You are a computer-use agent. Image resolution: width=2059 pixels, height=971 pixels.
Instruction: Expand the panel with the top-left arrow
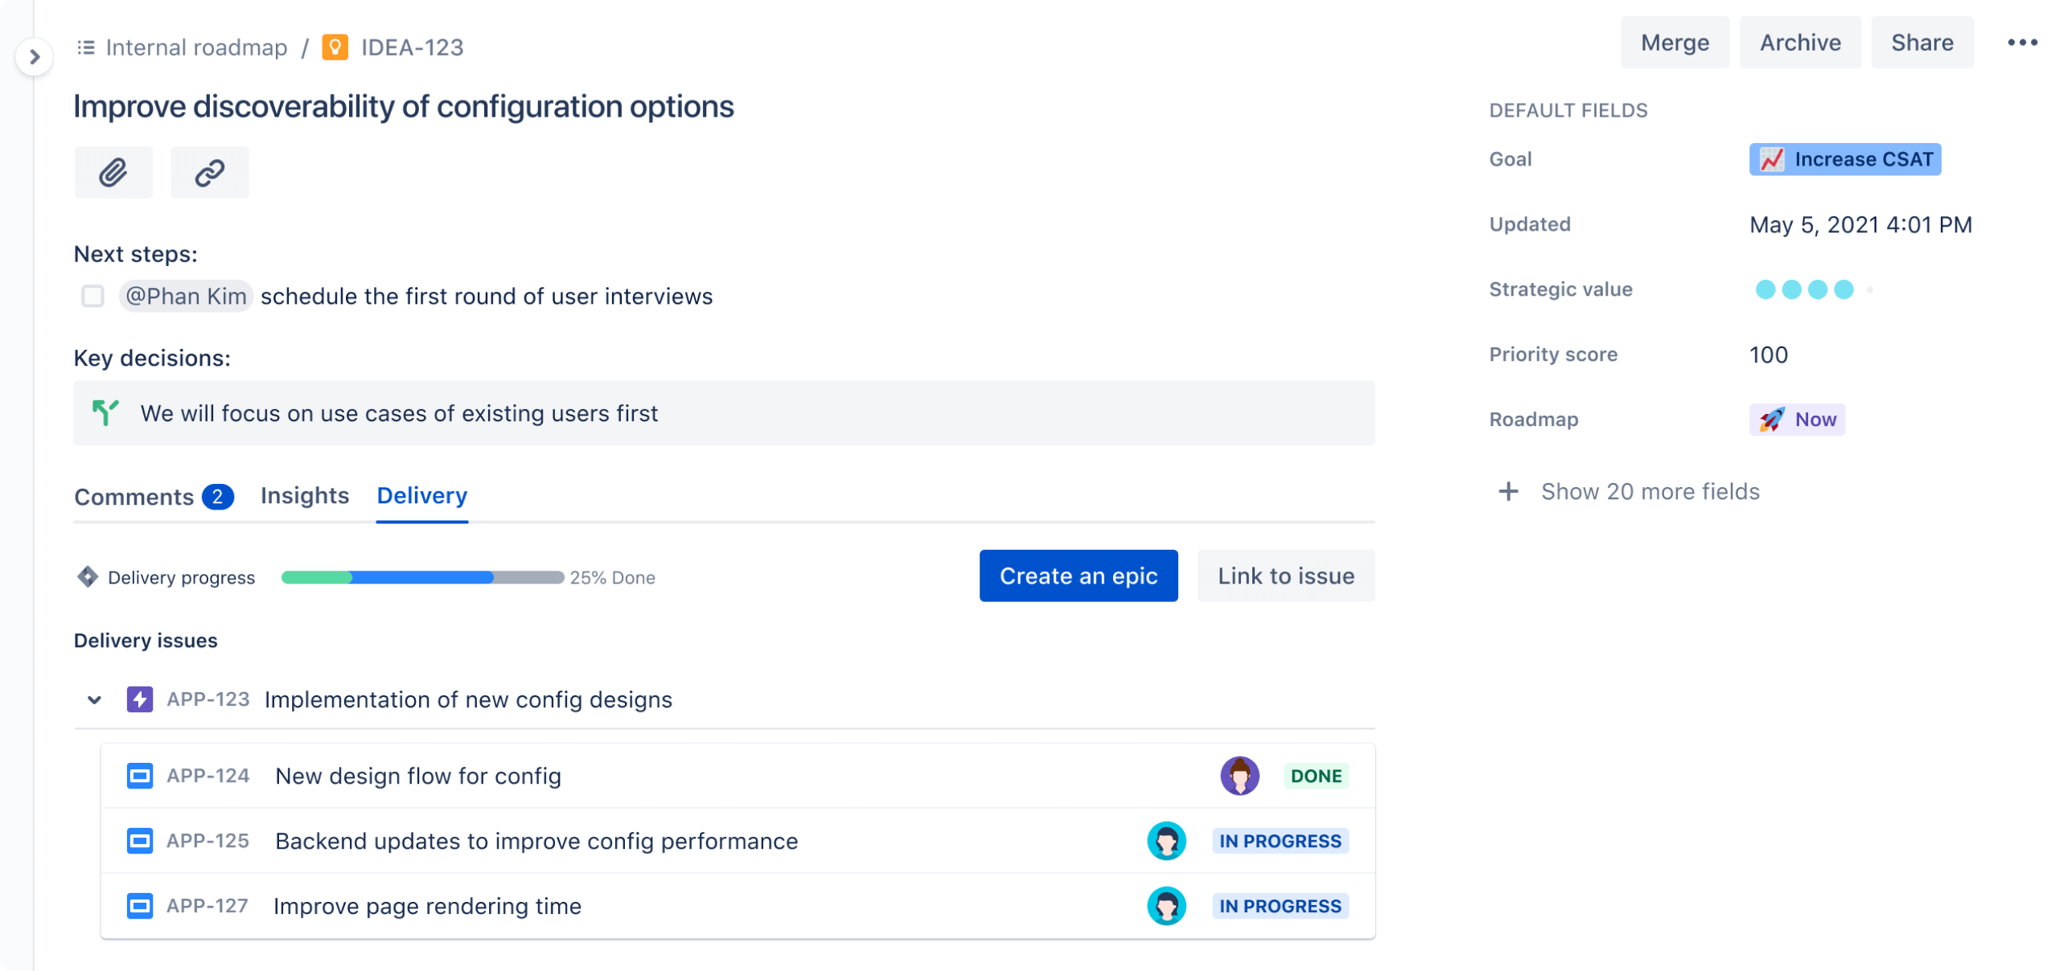[x=34, y=56]
